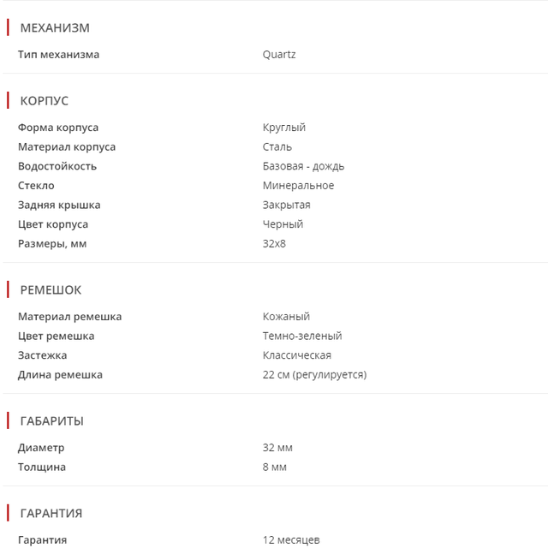Click the Классическая clasp value

coord(296,355)
